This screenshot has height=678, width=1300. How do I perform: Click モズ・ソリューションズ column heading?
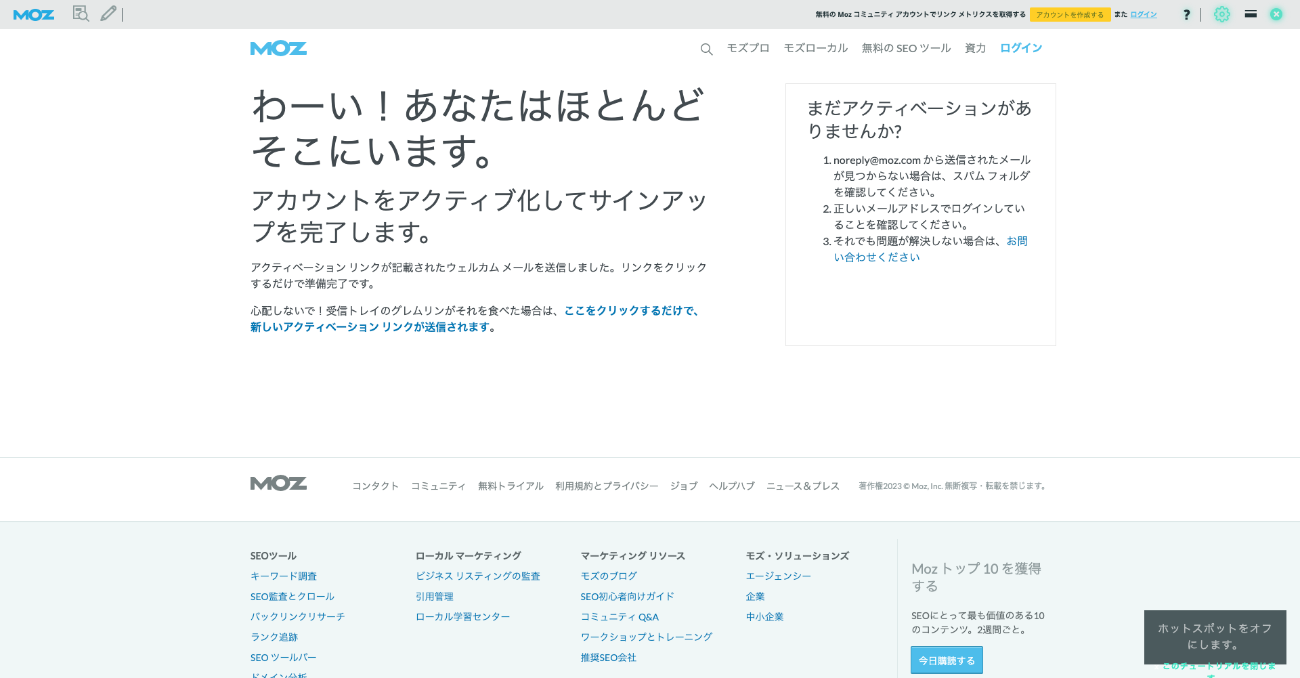tap(798, 556)
